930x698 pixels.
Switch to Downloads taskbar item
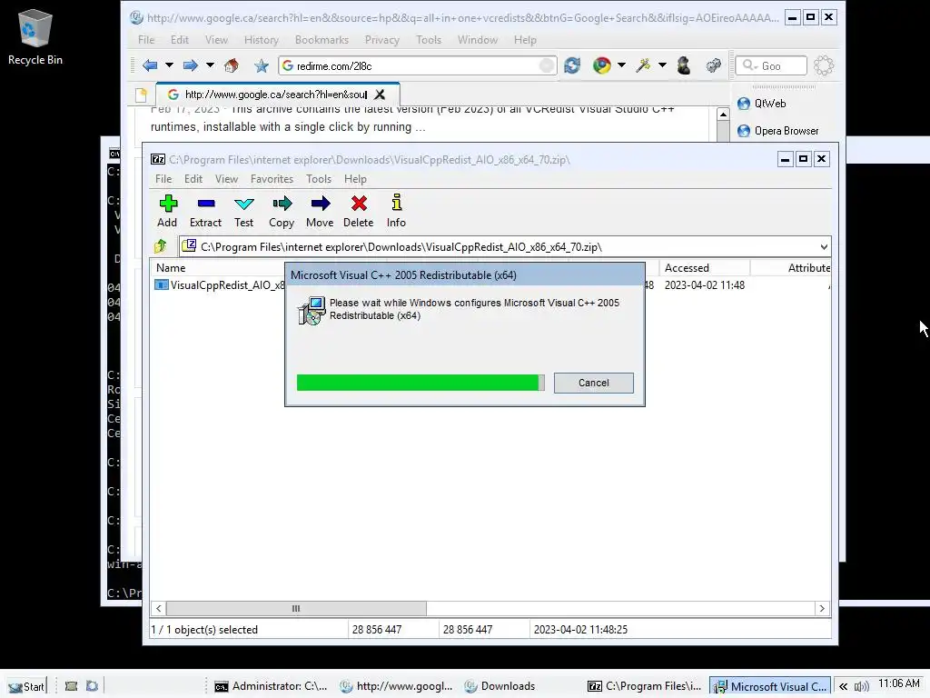point(500,686)
